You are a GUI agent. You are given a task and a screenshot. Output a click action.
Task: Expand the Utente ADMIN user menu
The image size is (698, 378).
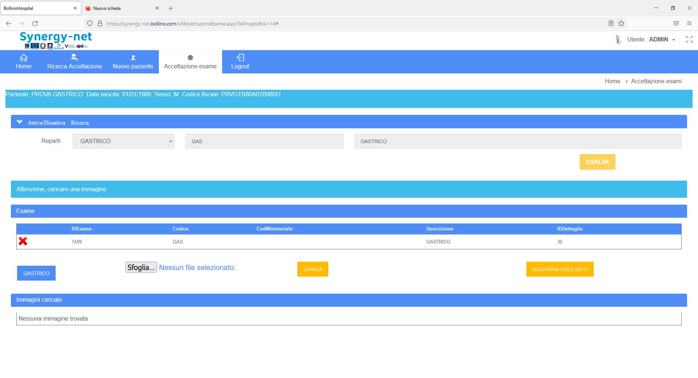tap(651, 39)
